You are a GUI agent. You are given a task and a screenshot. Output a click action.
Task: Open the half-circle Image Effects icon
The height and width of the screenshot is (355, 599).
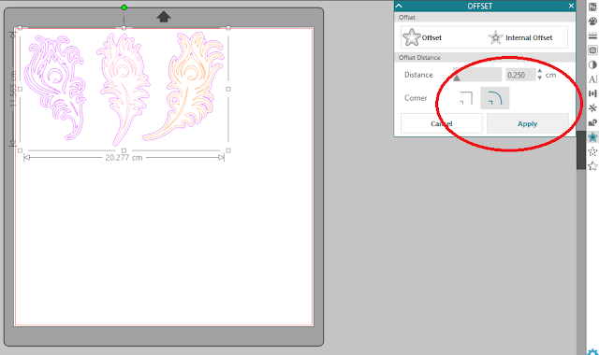pos(592,64)
